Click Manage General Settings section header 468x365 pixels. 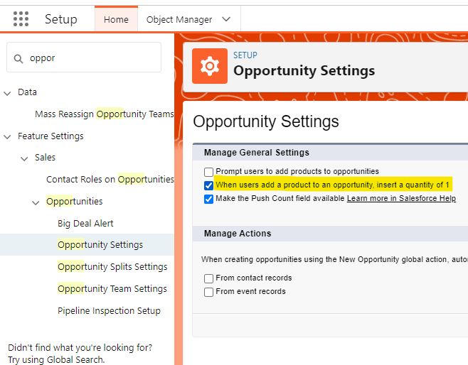[x=256, y=153]
